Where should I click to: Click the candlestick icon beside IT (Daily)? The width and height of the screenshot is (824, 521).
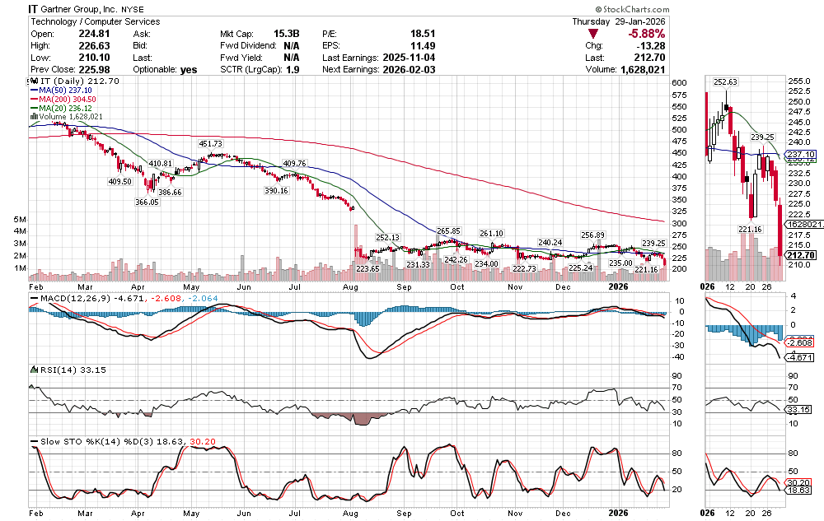click(33, 81)
